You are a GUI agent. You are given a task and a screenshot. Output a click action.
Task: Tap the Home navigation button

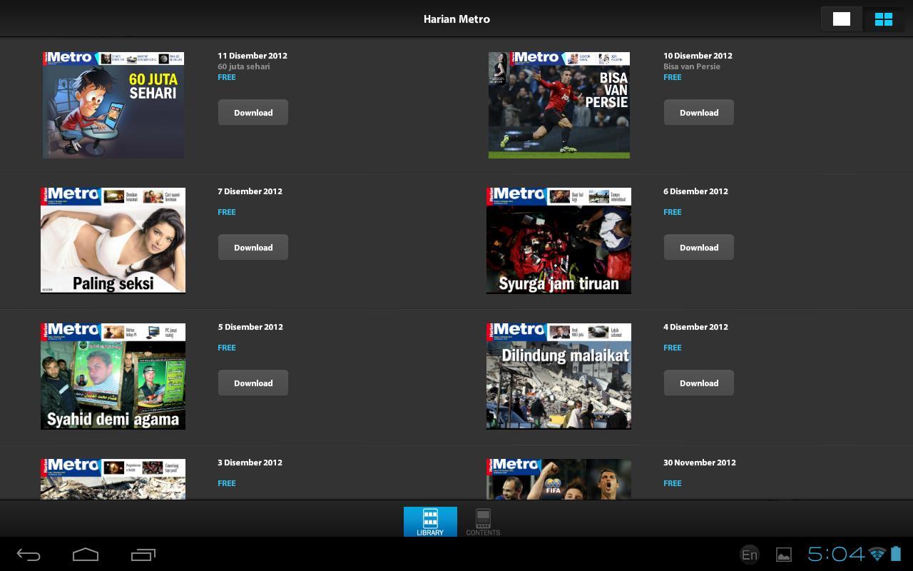click(x=85, y=555)
